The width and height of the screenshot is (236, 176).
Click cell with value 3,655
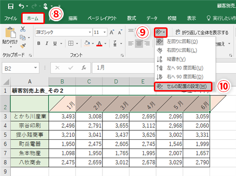(x=116, y=126)
